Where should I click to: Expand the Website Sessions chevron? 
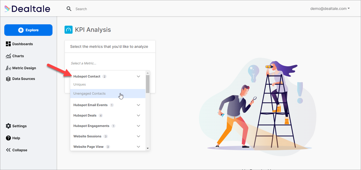pyautogui.click(x=138, y=136)
